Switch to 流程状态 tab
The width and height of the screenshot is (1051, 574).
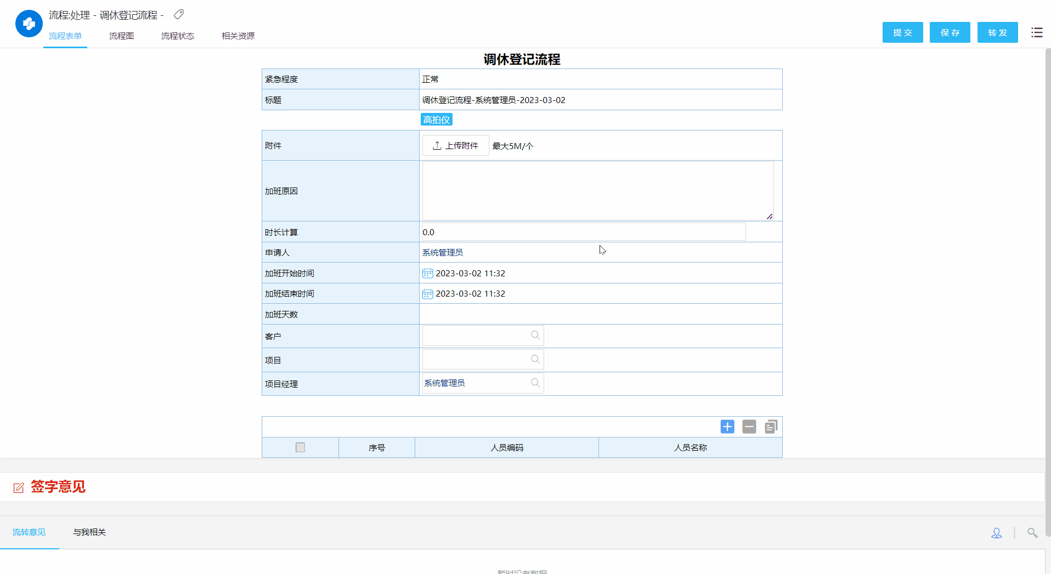(x=178, y=36)
